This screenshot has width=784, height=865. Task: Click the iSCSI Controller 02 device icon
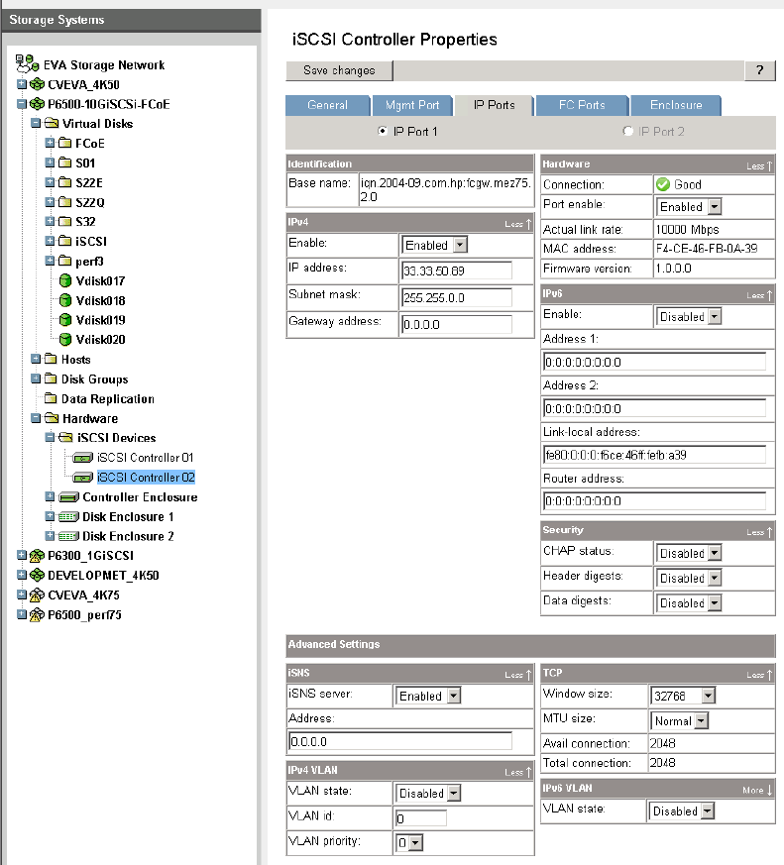82,478
